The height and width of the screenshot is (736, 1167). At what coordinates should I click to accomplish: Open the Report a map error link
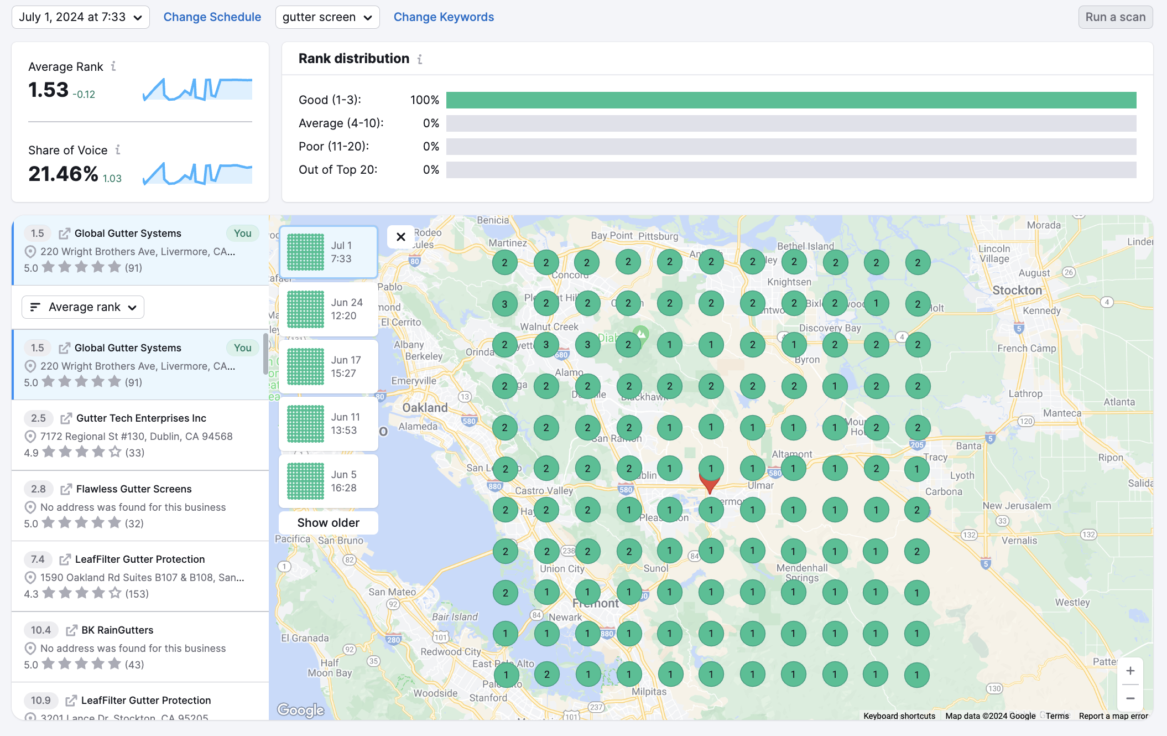pyautogui.click(x=1113, y=716)
